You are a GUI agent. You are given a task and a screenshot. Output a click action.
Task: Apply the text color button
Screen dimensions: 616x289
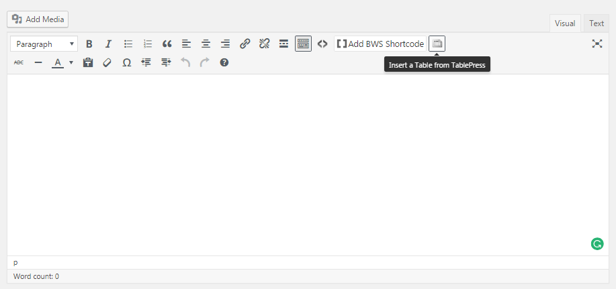[x=58, y=62]
